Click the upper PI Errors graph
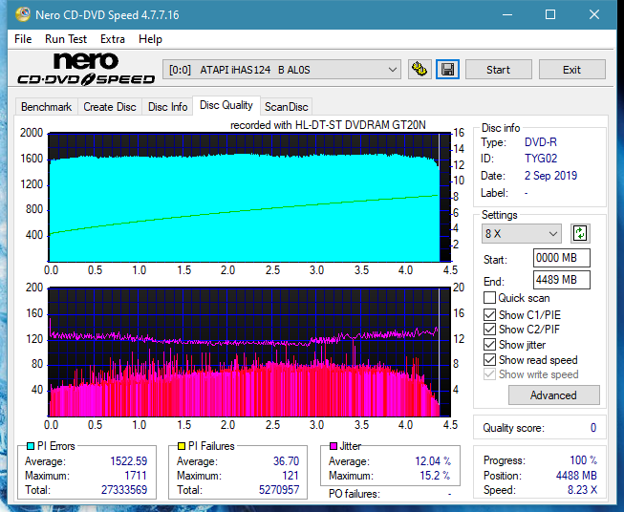 (249, 198)
